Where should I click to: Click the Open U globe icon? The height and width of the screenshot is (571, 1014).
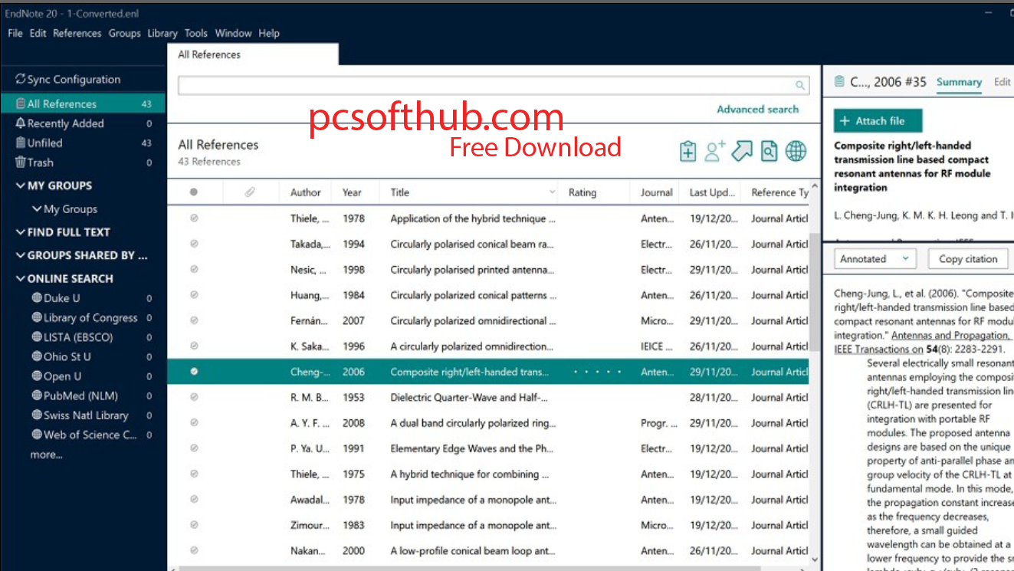37,376
